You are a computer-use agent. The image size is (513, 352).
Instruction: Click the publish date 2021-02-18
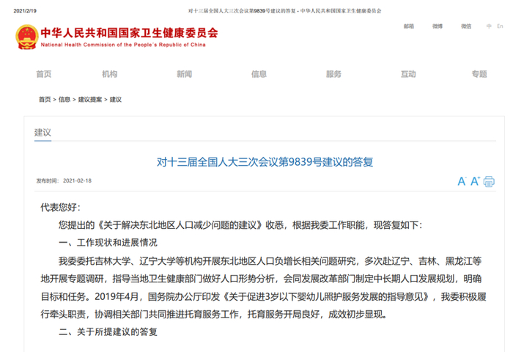click(x=77, y=180)
